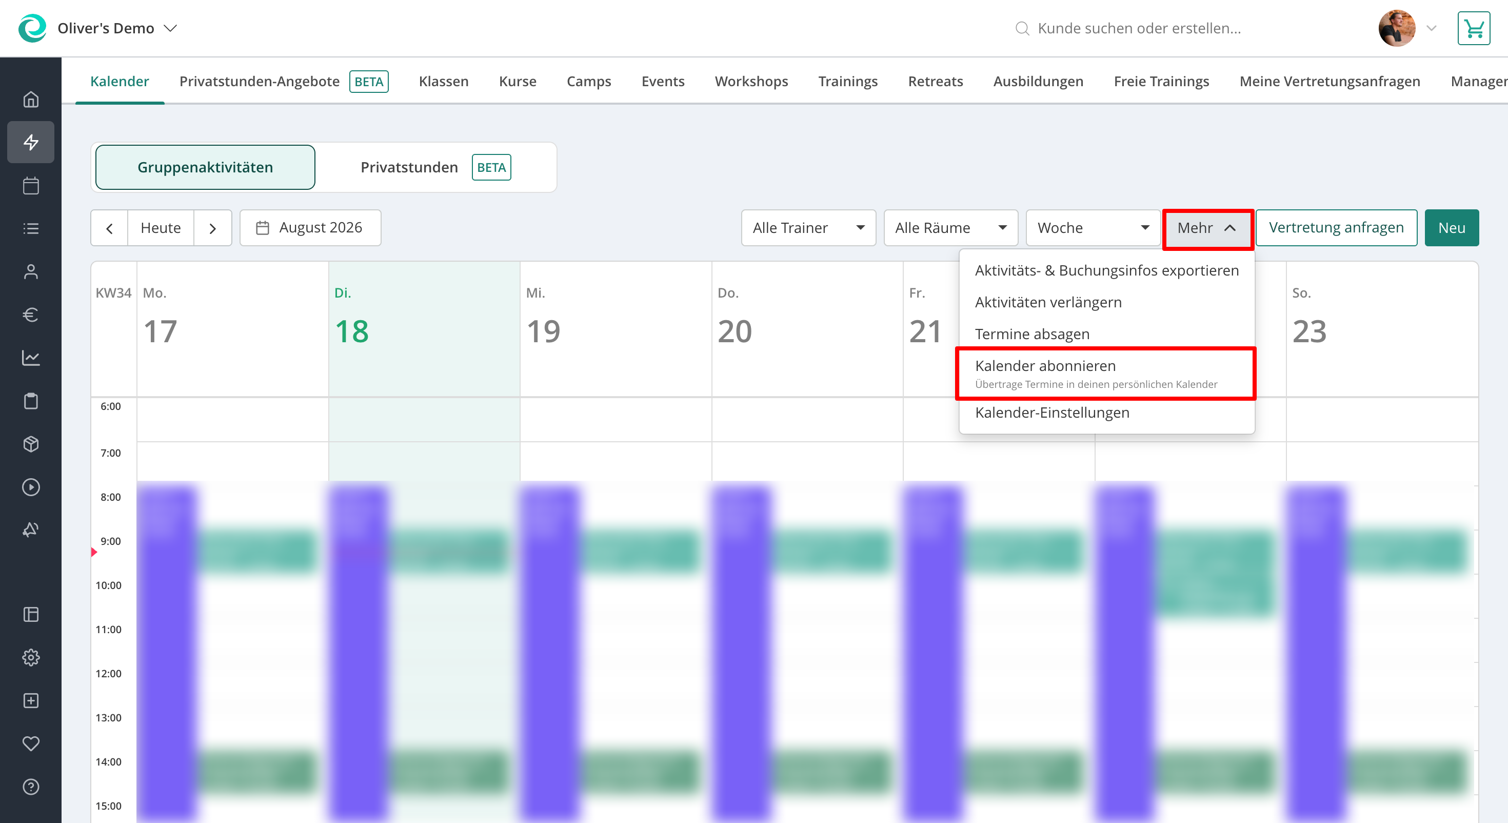Click the user profile avatar

coord(1397,28)
